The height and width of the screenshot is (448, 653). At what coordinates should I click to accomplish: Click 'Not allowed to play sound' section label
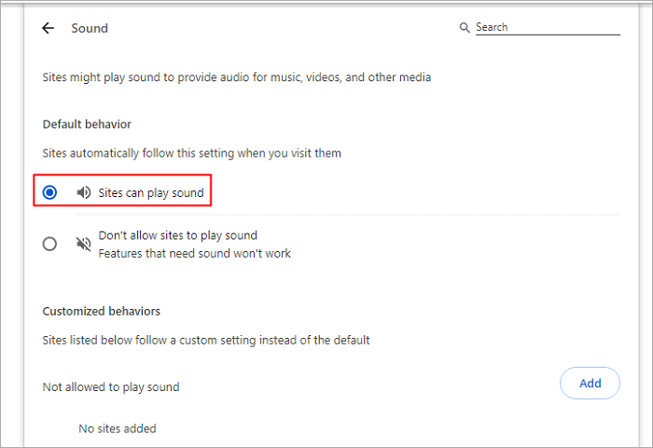point(111,386)
